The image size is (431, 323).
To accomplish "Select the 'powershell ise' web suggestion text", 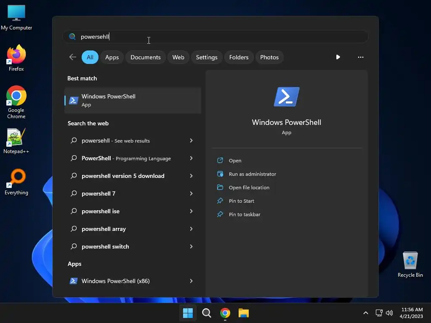I will point(101,211).
